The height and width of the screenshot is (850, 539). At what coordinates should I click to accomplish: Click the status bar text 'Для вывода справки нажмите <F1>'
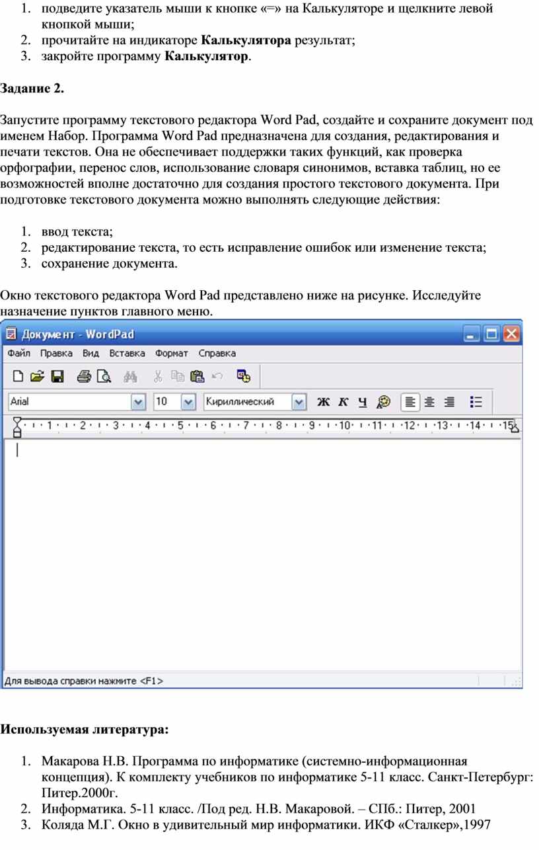85,680
